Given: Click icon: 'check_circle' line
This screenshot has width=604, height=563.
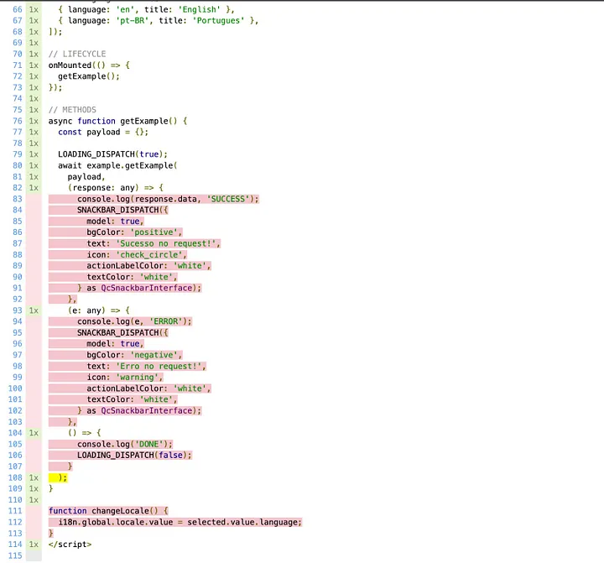Looking at the screenshot, I should click(x=137, y=255).
